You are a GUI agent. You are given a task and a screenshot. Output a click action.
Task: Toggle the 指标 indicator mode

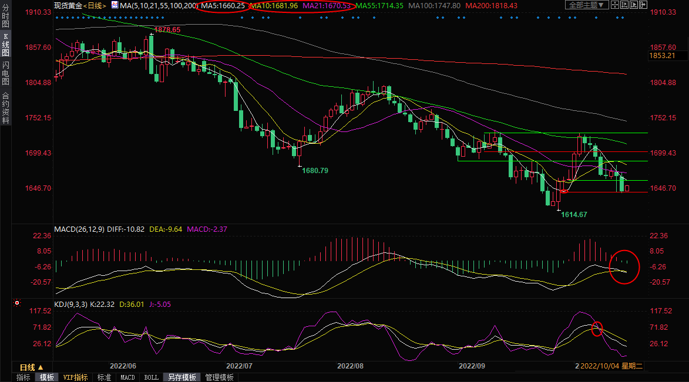[23, 377]
